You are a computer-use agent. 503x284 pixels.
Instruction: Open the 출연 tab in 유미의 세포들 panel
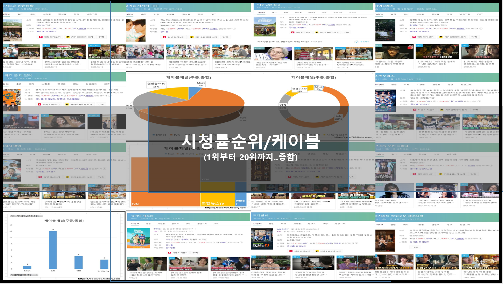click(x=148, y=224)
